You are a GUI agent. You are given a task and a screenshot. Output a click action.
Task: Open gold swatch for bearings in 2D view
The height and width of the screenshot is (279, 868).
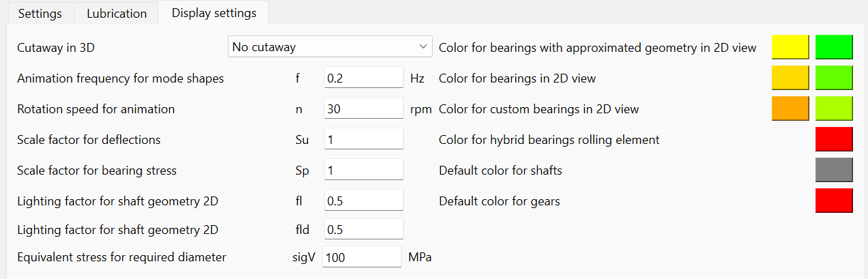(x=790, y=78)
